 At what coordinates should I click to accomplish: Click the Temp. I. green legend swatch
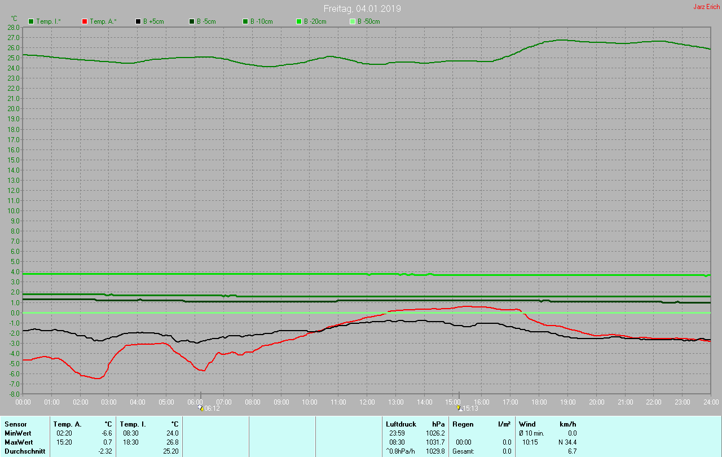pos(31,21)
